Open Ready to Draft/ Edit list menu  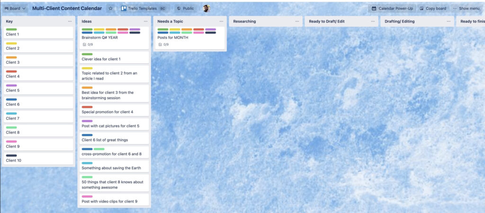[x=373, y=21]
